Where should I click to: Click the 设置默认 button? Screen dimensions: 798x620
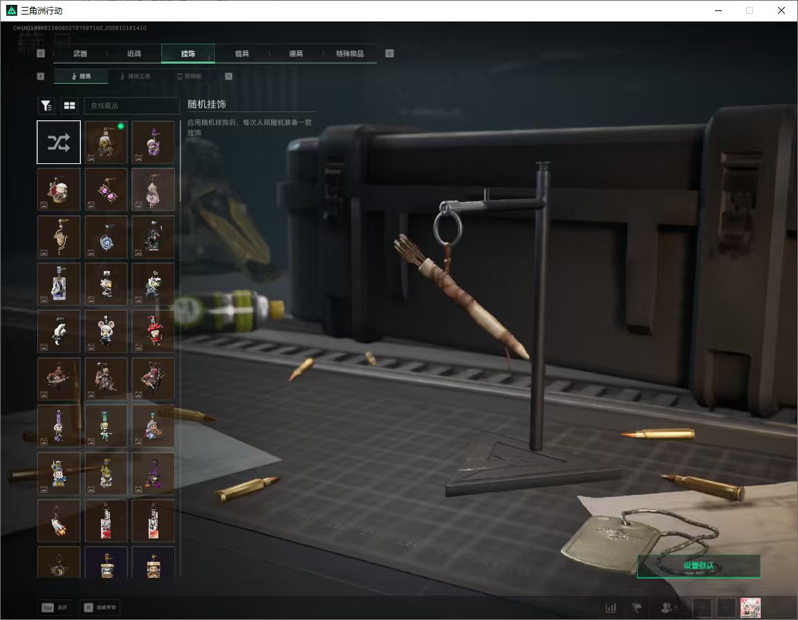pos(698,565)
